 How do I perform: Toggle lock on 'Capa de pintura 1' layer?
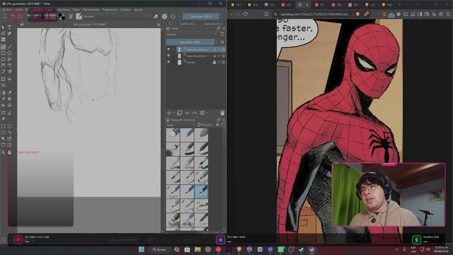[x=214, y=56]
